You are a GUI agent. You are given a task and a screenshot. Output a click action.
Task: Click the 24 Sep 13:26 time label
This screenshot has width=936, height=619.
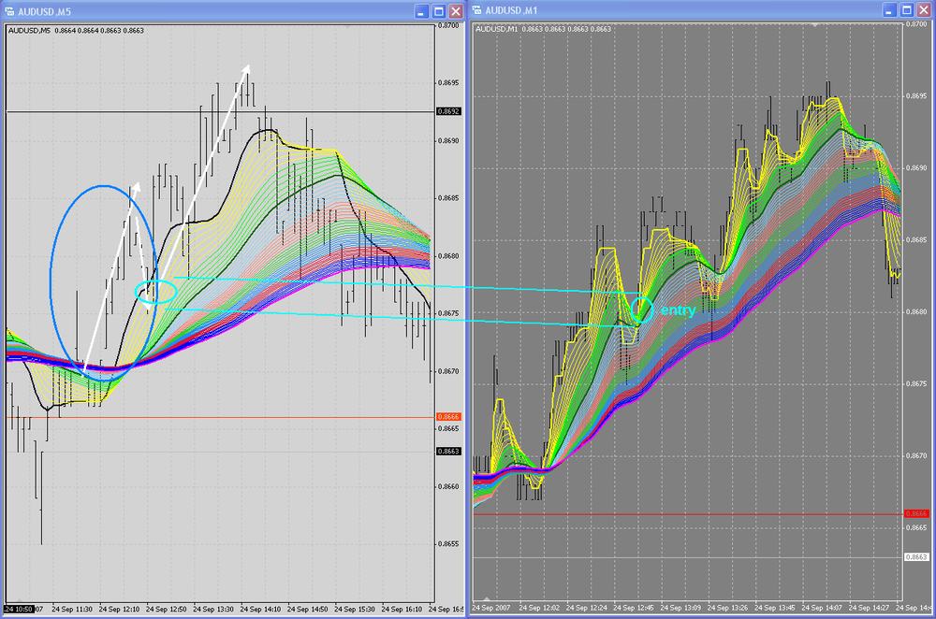pos(727,608)
